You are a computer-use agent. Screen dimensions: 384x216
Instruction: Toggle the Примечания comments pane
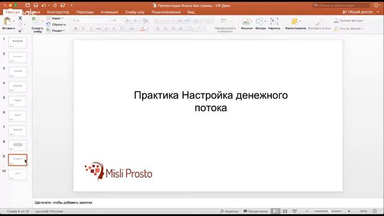pos(256,211)
